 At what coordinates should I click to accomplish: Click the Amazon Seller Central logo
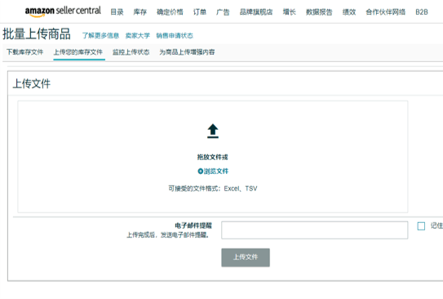tap(63, 11)
